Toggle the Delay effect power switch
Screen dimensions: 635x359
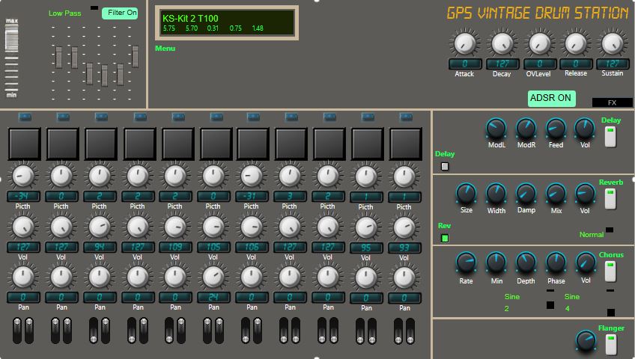[610, 136]
